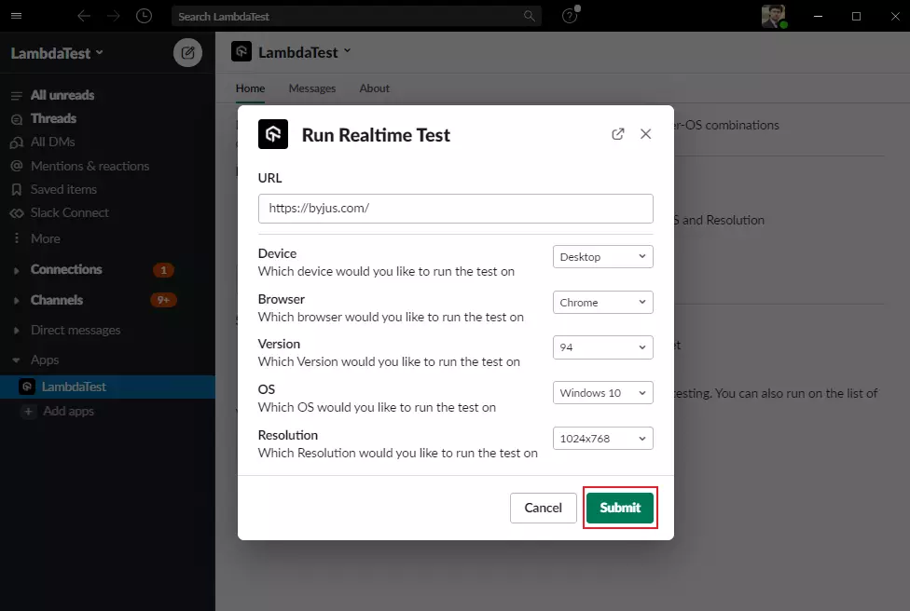
Task: Open the About tab
Action: click(x=374, y=88)
